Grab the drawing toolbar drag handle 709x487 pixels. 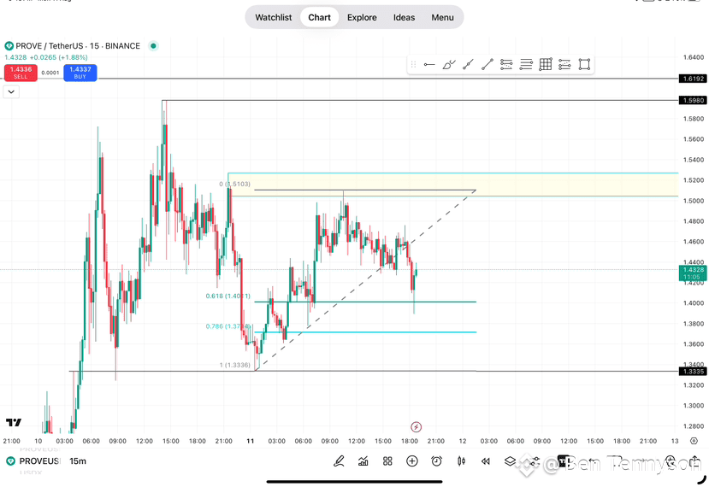point(413,65)
